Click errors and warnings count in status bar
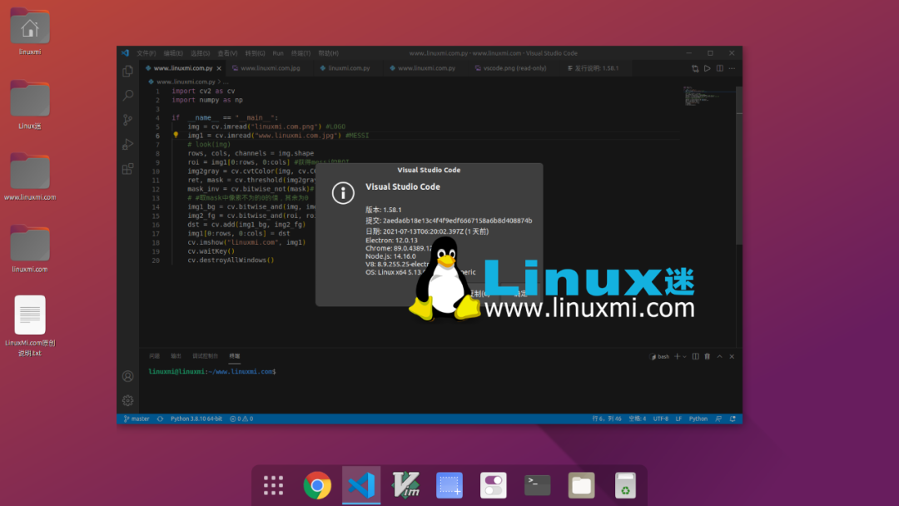This screenshot has width=899, height=506. 241,419
